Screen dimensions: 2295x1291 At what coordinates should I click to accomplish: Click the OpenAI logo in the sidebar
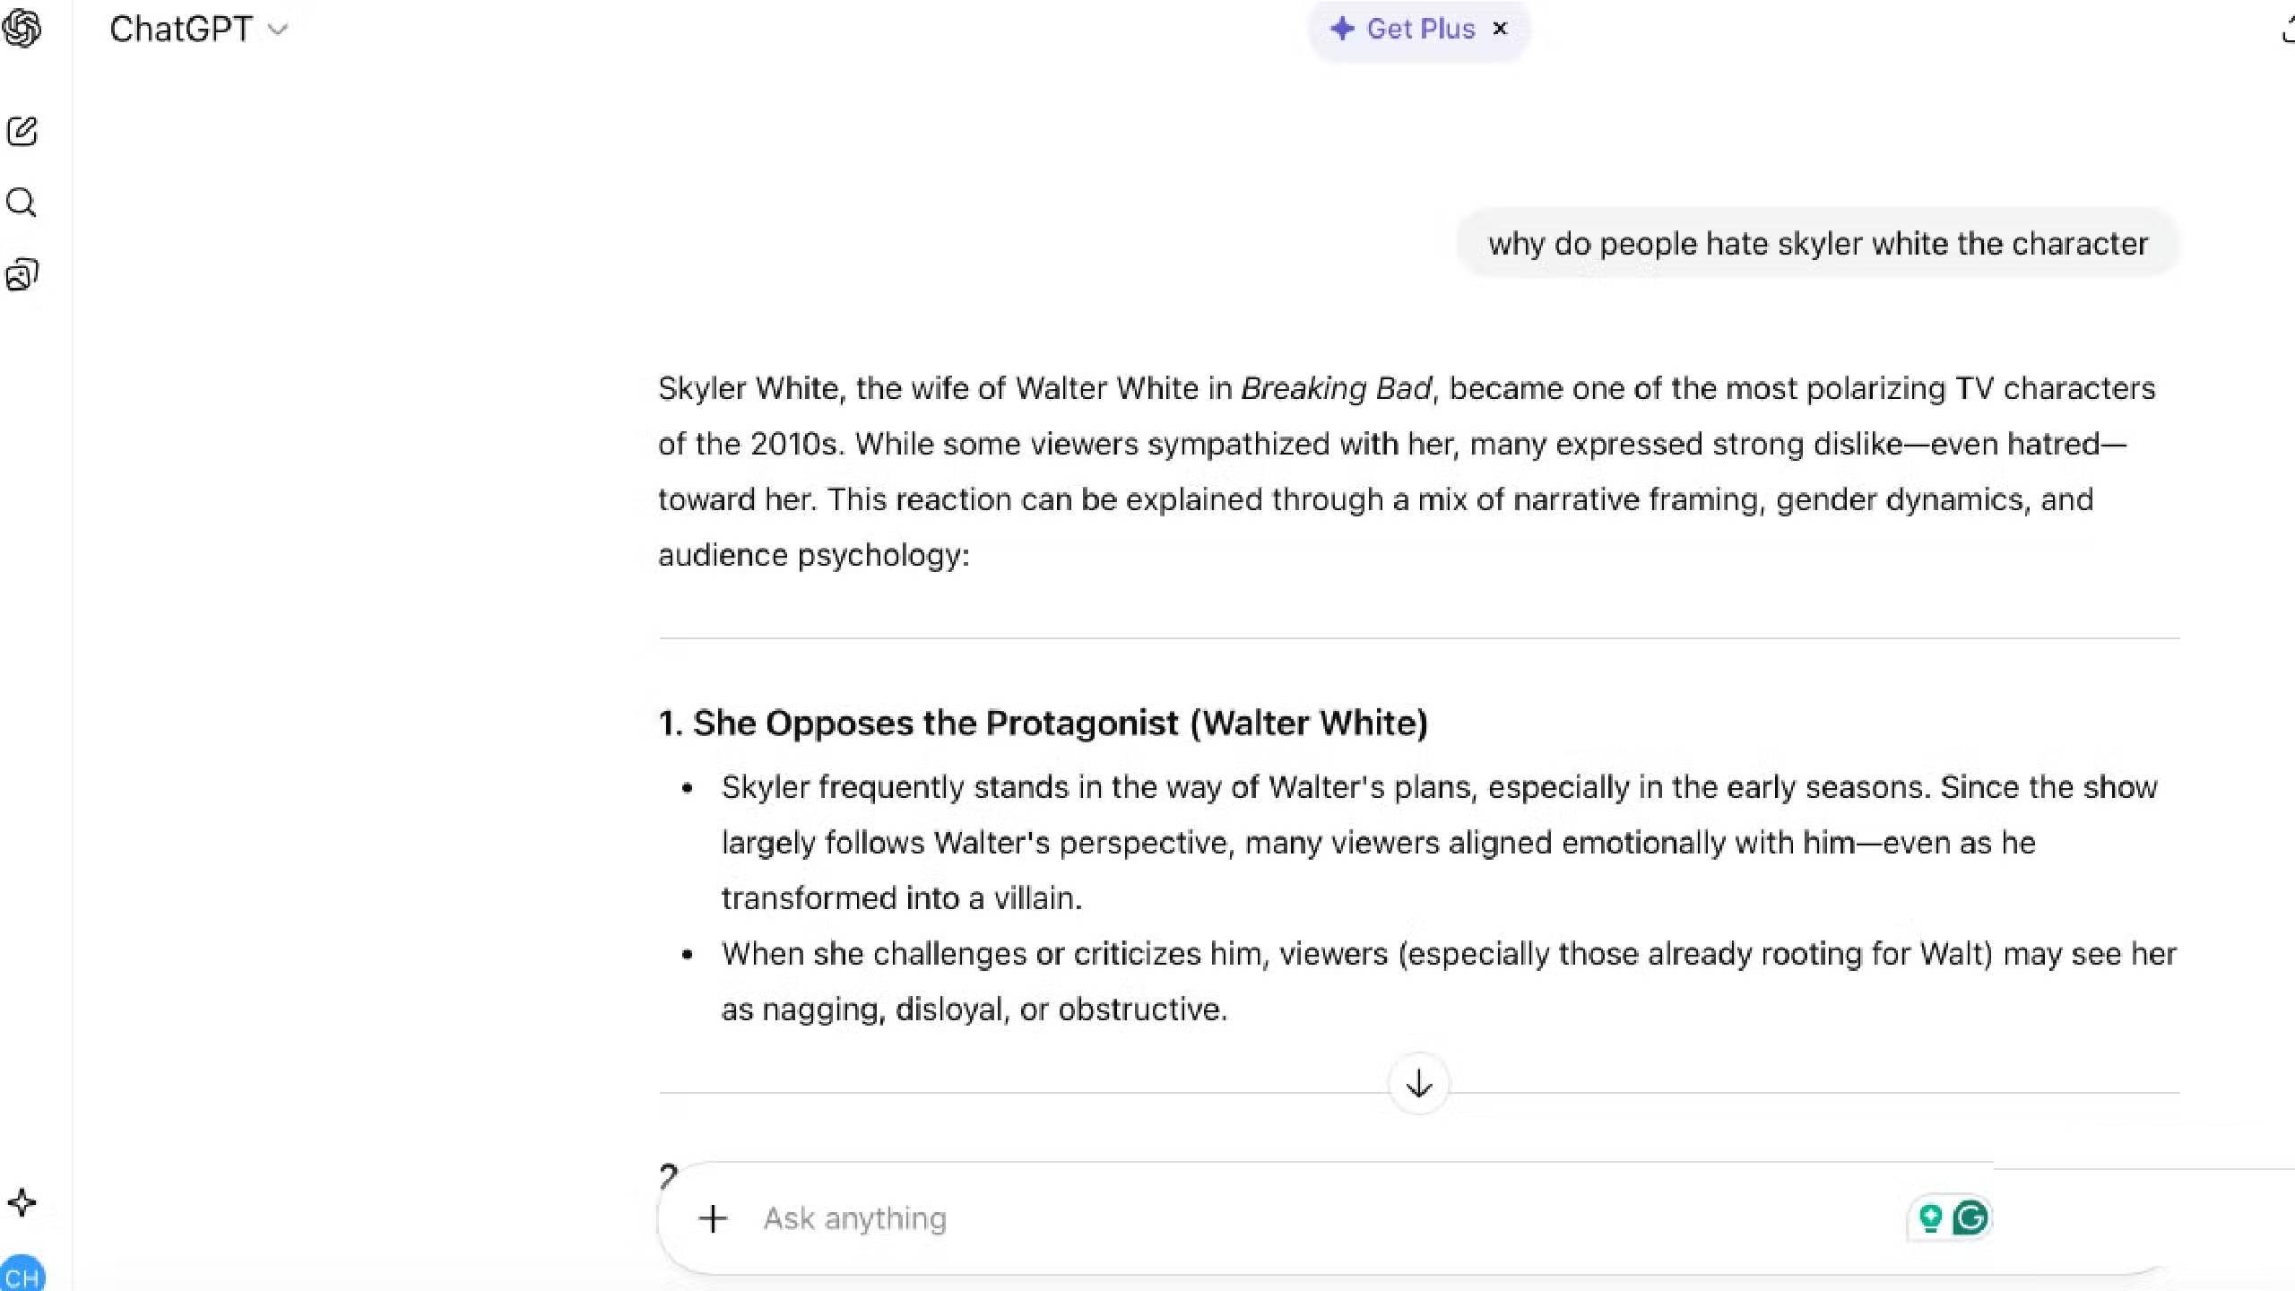[x=22, y=29]
